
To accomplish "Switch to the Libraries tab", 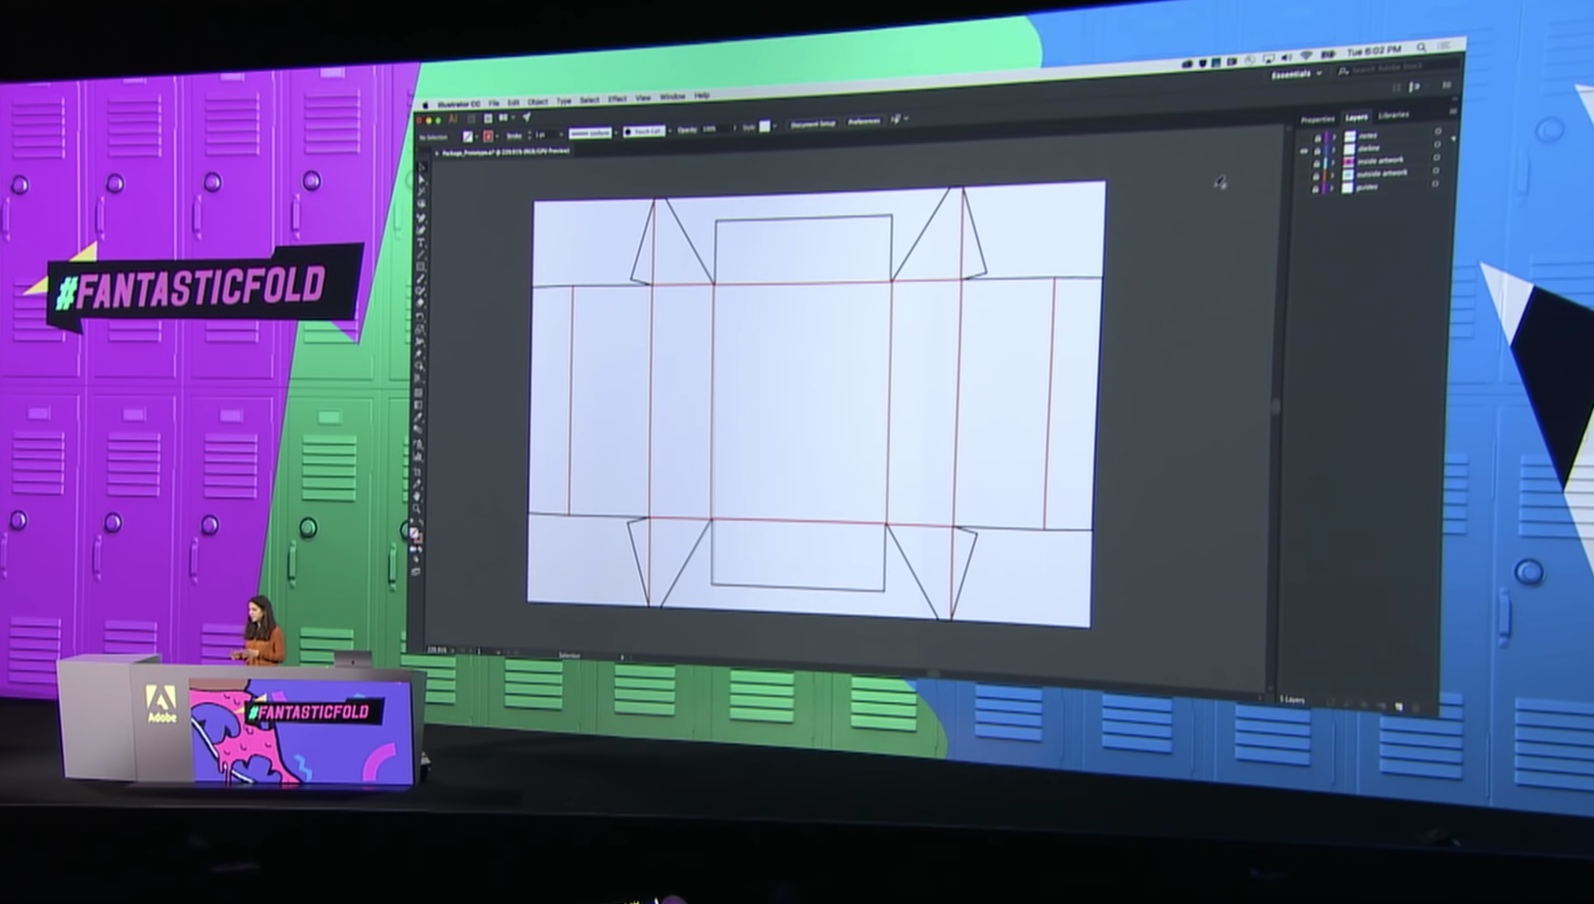I will click(1393, 116).
